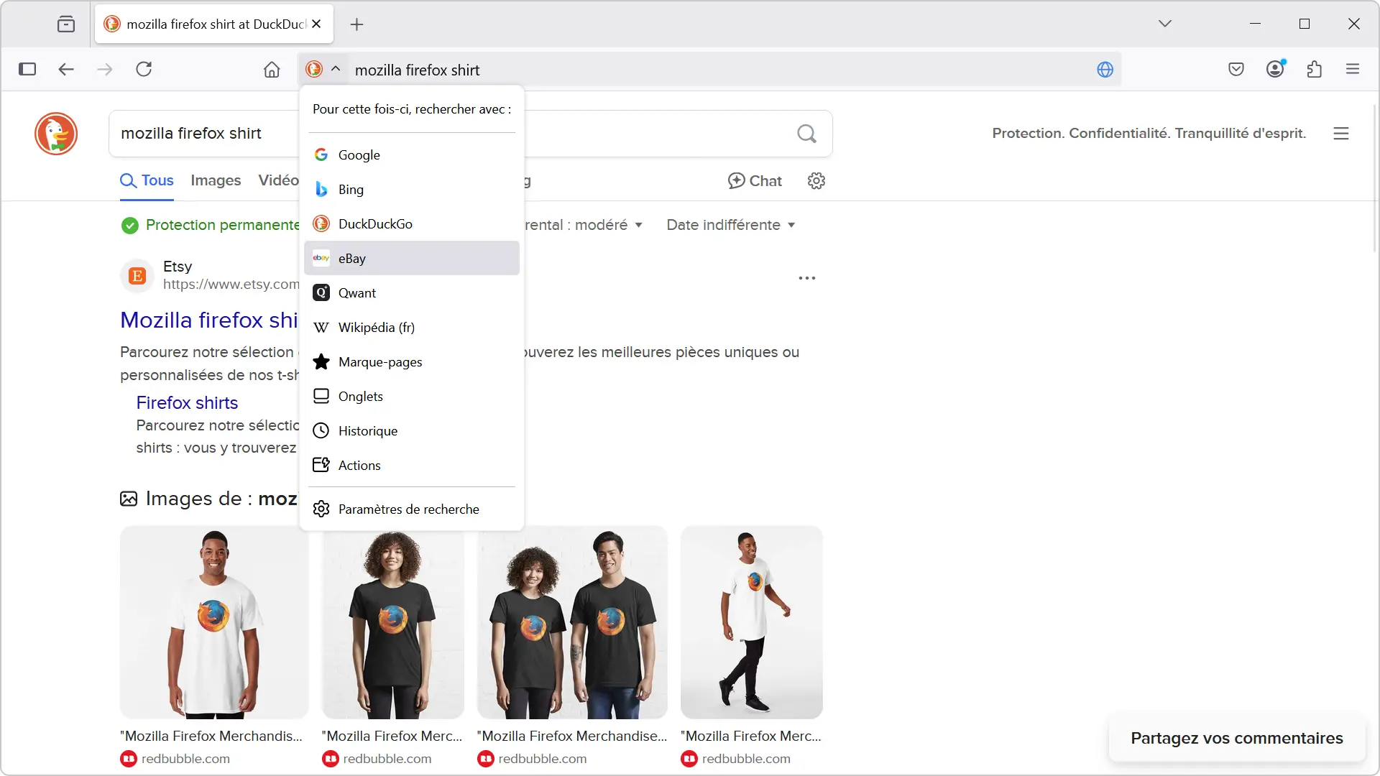Open image of walking man in white shirt
Image resolution: width=1380 pixels, height=776 pixels.
752,622
